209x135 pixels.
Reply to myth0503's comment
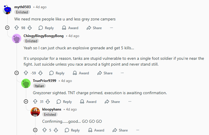coord(46,28)
